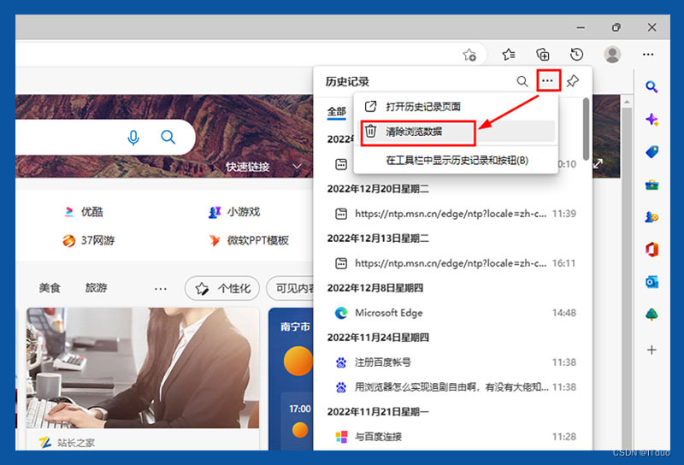Screen dimensions: 684x465
Task: Click the add to favorites star icon
Action: coord(469,55)
